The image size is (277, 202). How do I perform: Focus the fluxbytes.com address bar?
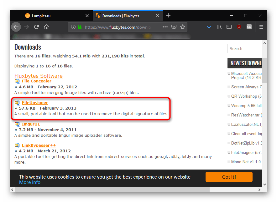(x=118, y=27)
